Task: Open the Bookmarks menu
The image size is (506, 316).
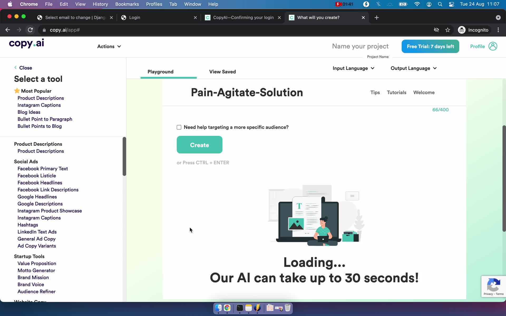Action: (x=127, y=4)
